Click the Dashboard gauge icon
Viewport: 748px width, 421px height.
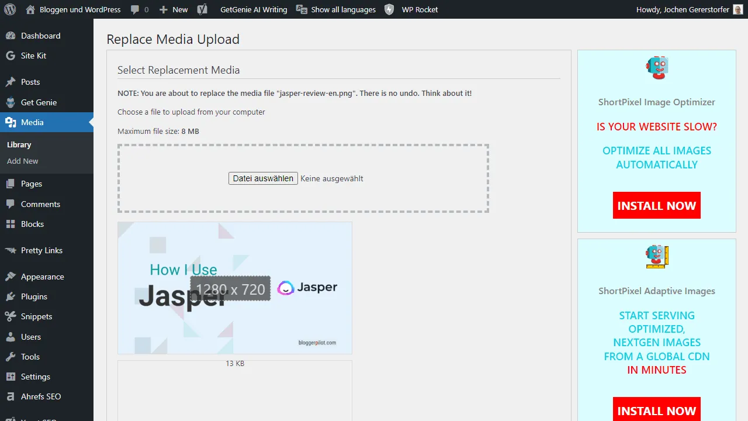(x=11, y=36)
